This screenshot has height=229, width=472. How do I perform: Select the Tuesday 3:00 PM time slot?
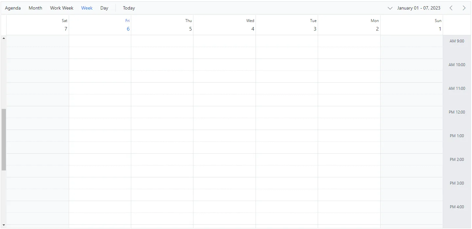(x=287, y=183)
